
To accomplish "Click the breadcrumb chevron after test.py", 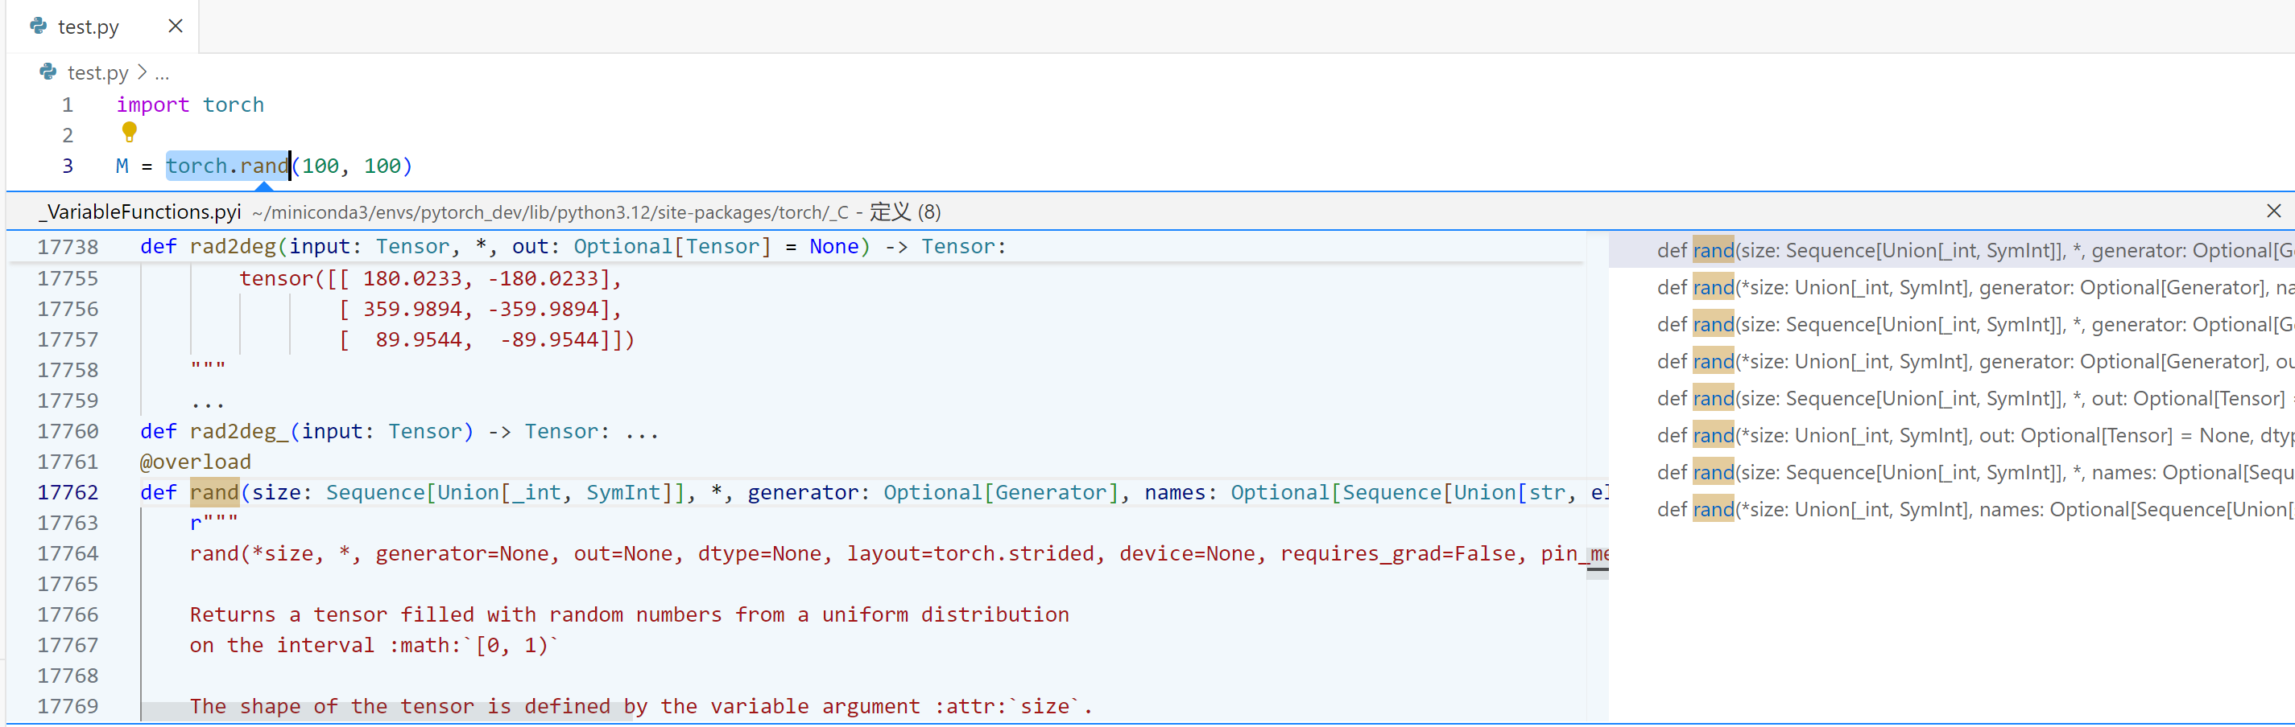I will click(x=142, y=72).
